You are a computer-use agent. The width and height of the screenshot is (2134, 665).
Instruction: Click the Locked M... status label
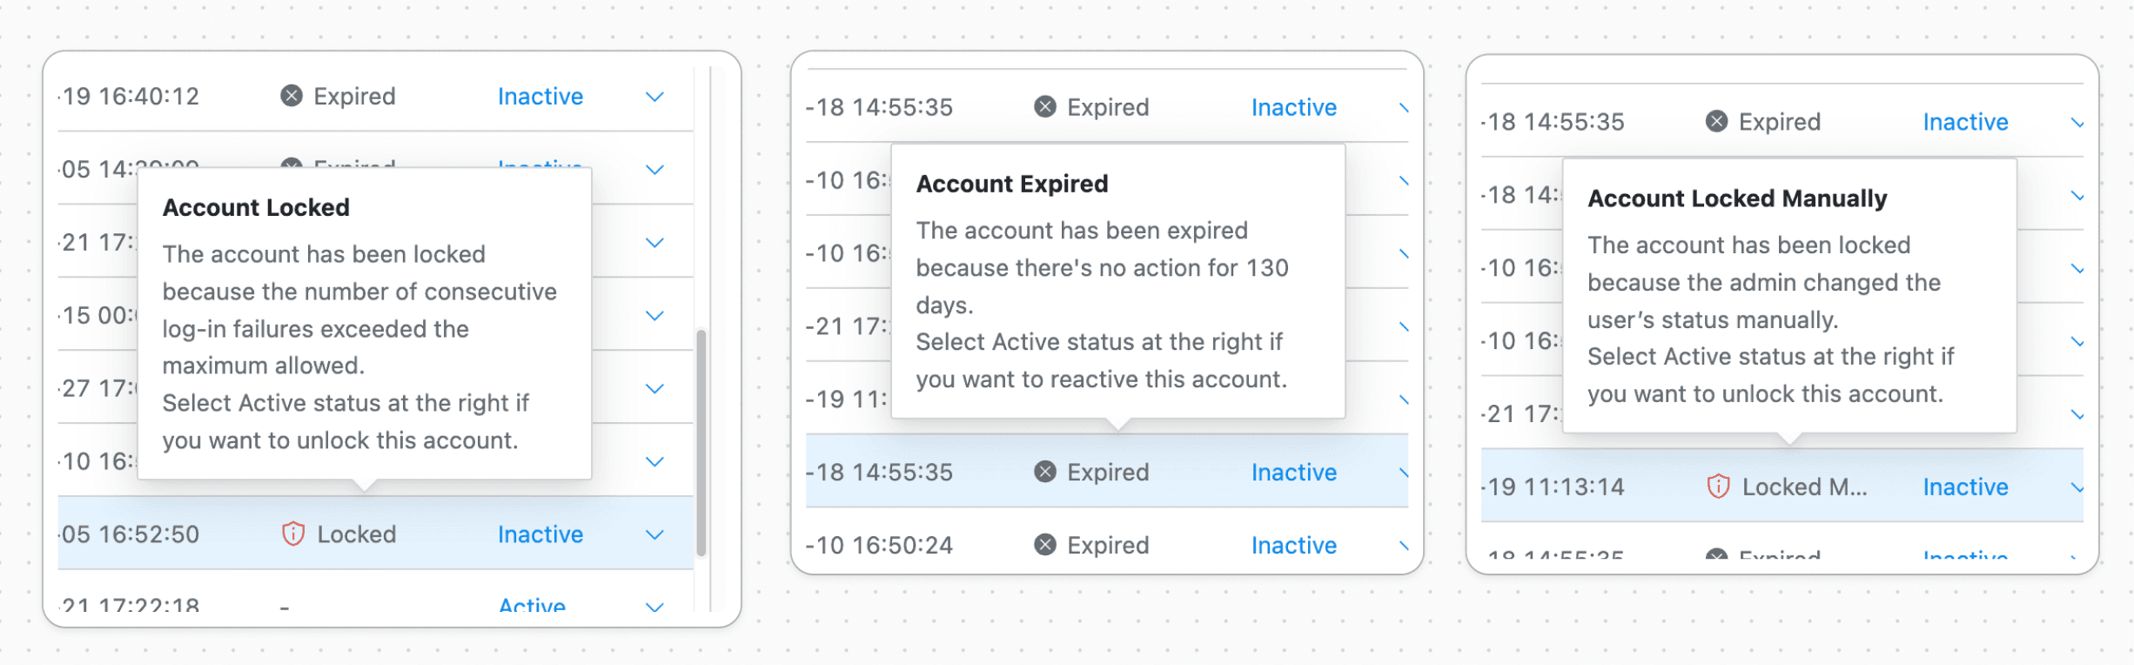[1804, 487]
